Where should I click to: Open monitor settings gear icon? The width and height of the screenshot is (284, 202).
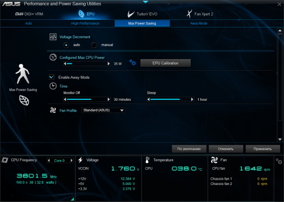click(279, 161)
